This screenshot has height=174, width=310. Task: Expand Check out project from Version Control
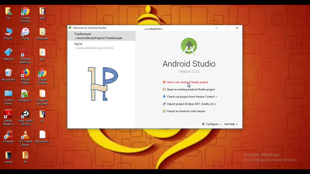point(190,97)
